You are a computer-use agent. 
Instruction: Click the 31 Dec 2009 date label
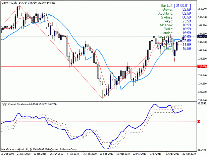click(24, 154)
